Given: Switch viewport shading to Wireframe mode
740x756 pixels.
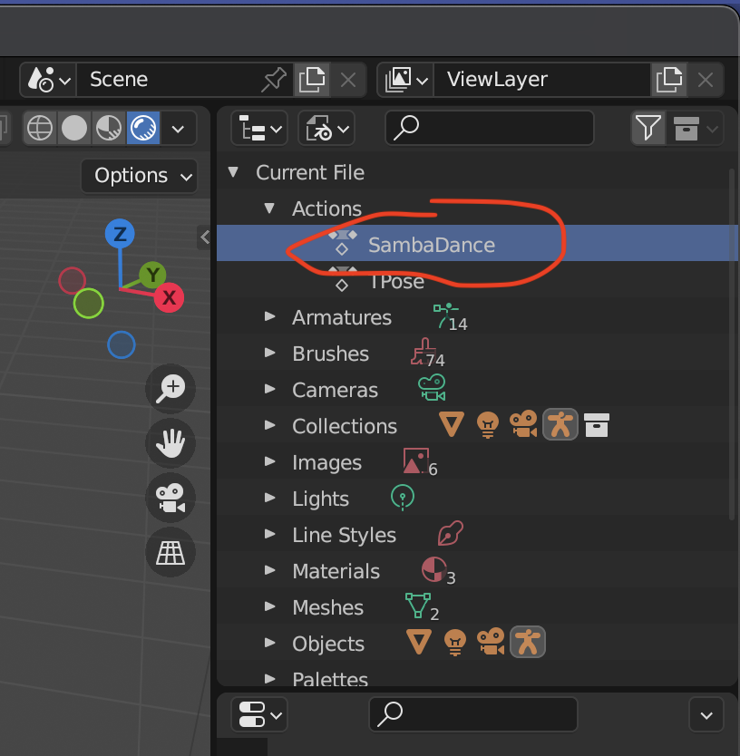Looking at the screenshot, I should (40, 128).
